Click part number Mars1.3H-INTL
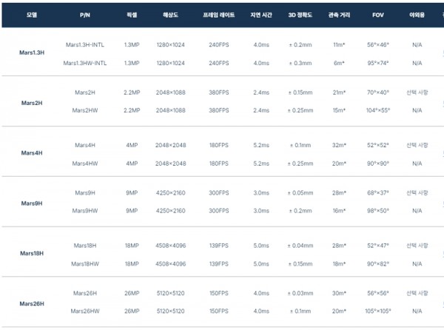Viewport: 444px width, 330px height. pos(85,44)
